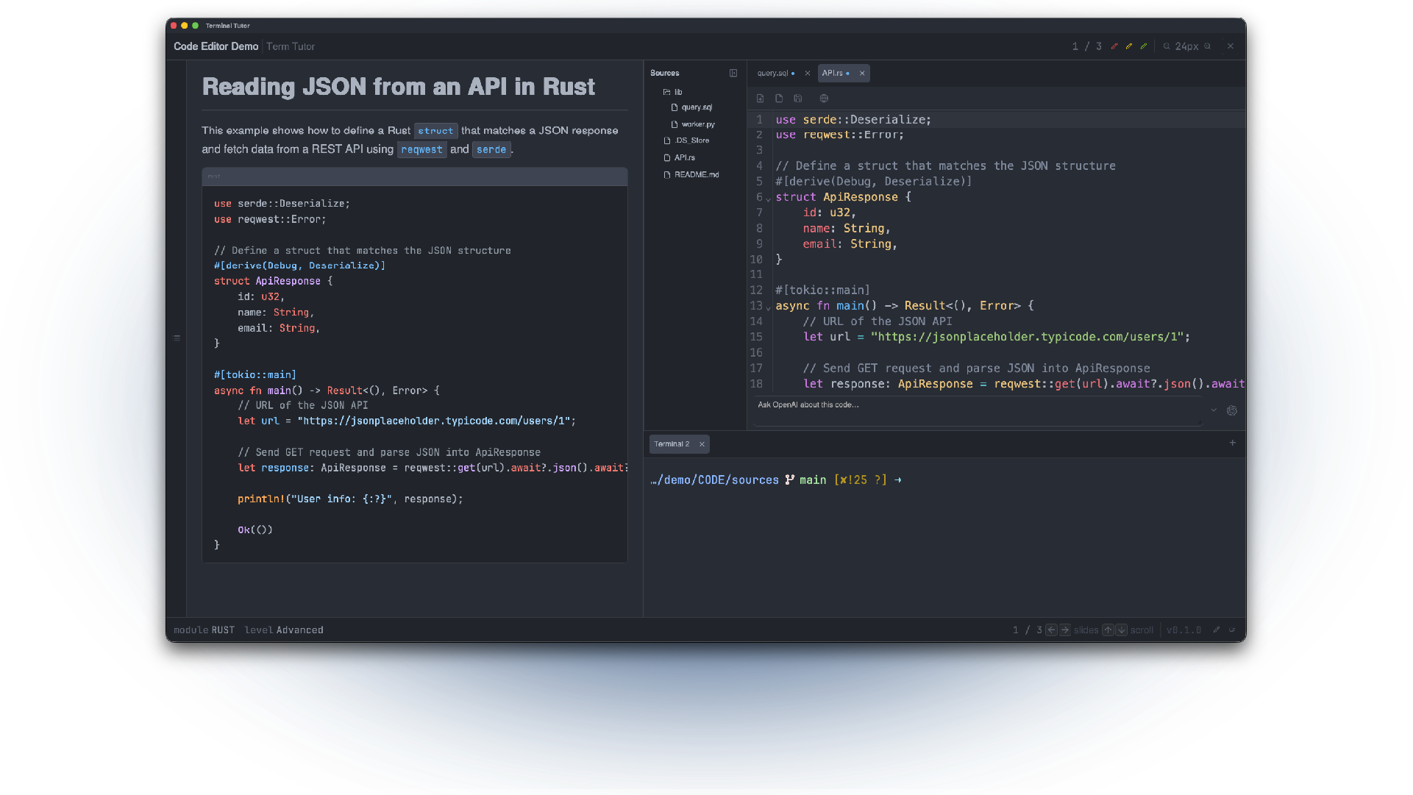Image resolution: width=1413 pixels, height=795 pixels.
Task: Click the level Advanced status entry
Action: (284, 630)
